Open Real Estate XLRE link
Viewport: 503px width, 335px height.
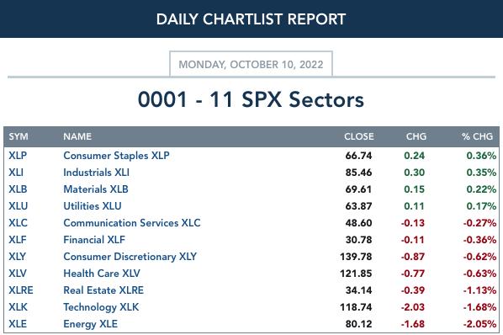pos(103,290)
